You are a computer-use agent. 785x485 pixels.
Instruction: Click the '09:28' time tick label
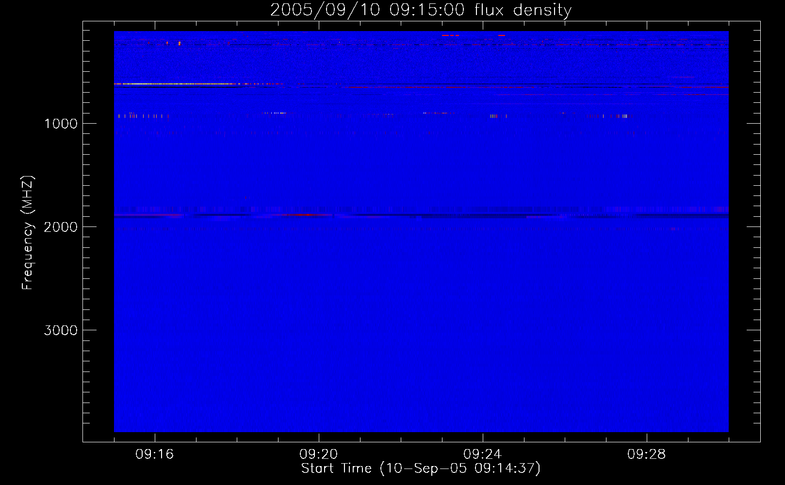[x=647, y=454]
